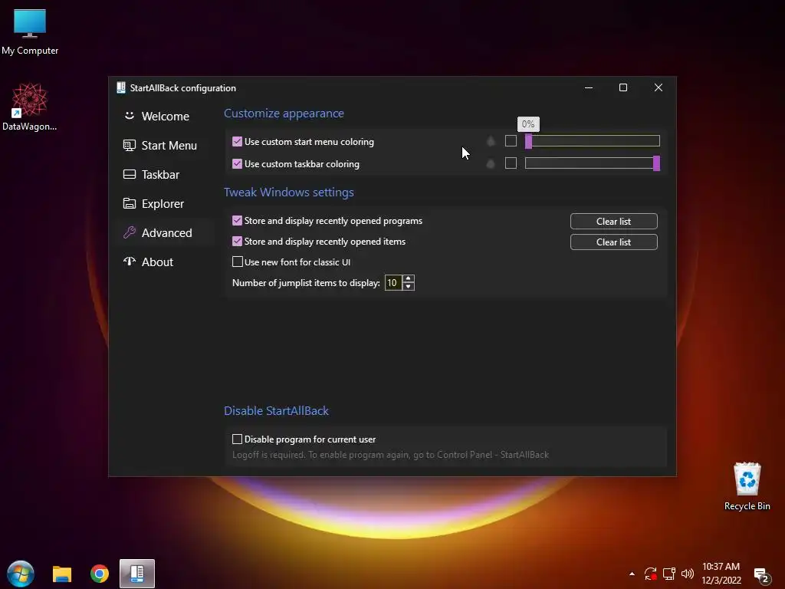Click the taskbar opacity slider handle
Screen dimensions: 785x589
tap(656, 163)
